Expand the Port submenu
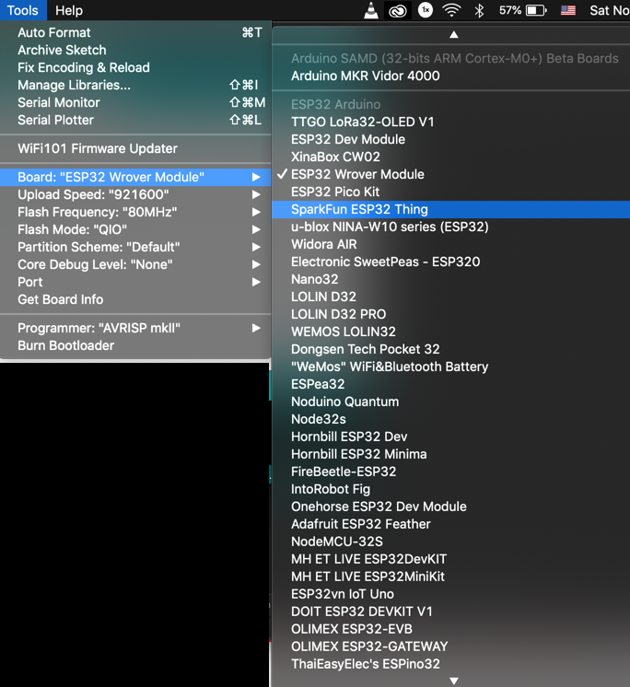Viewport: 630px width, 687px height. 135,282
